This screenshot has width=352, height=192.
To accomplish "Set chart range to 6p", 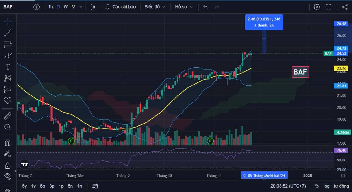I will (43, 186).
